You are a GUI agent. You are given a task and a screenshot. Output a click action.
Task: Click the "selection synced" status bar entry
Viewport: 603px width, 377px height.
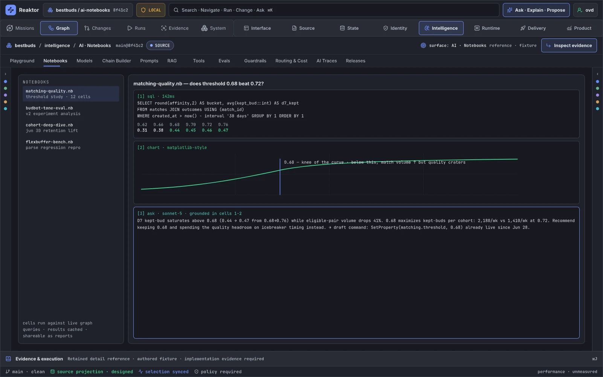163,372
